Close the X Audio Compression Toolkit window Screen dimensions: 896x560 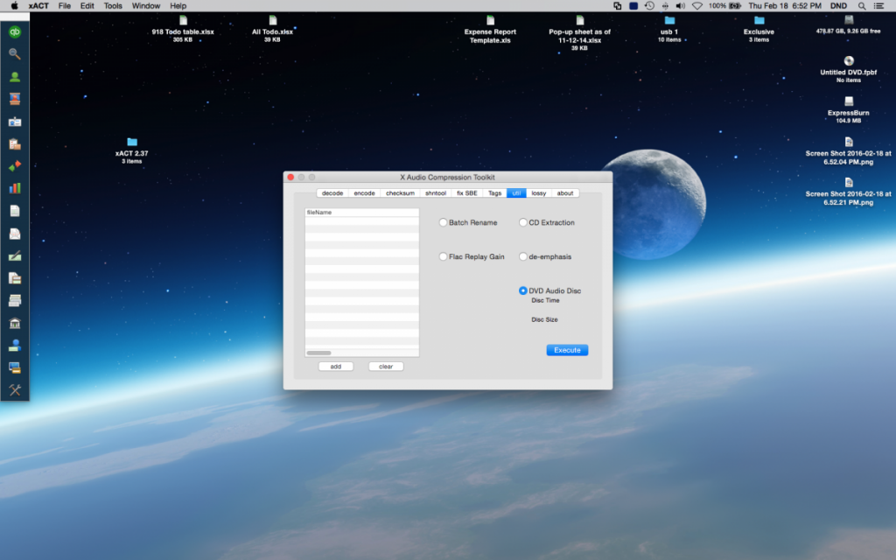click(x=290, y=177)
